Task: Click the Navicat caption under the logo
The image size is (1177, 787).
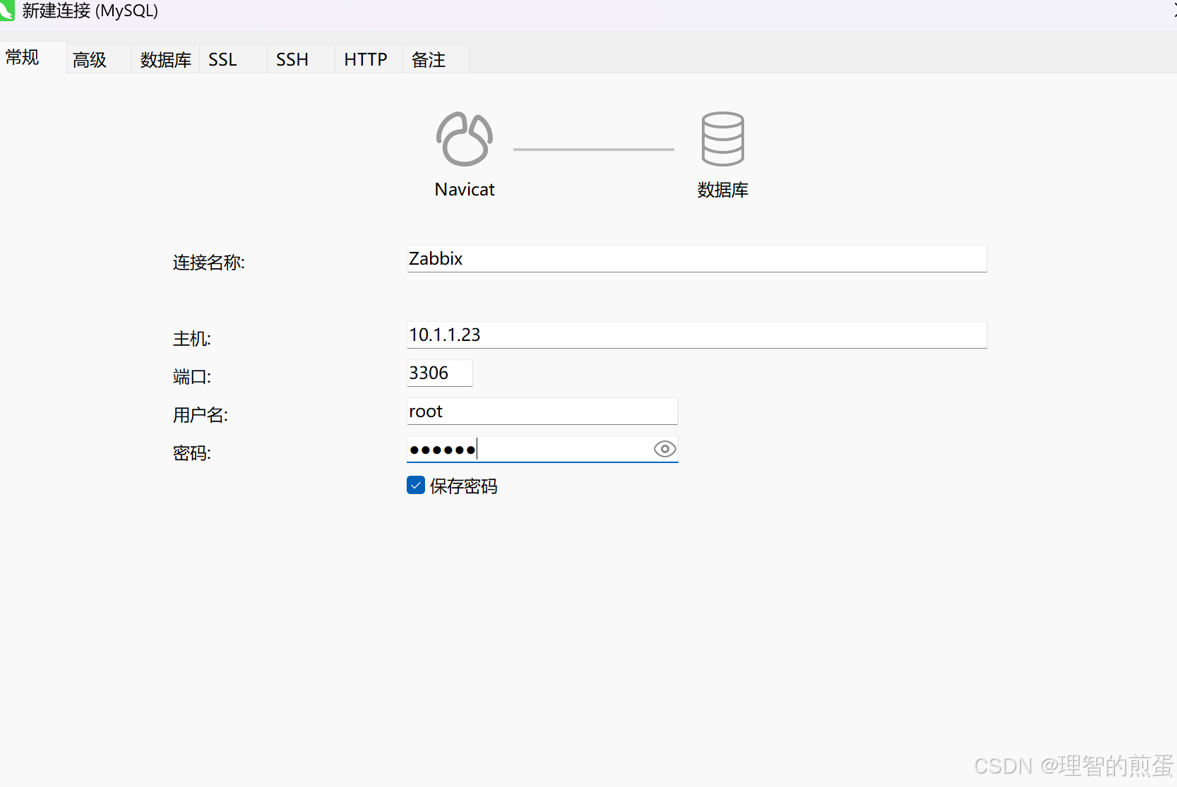Action: point(465,189)
